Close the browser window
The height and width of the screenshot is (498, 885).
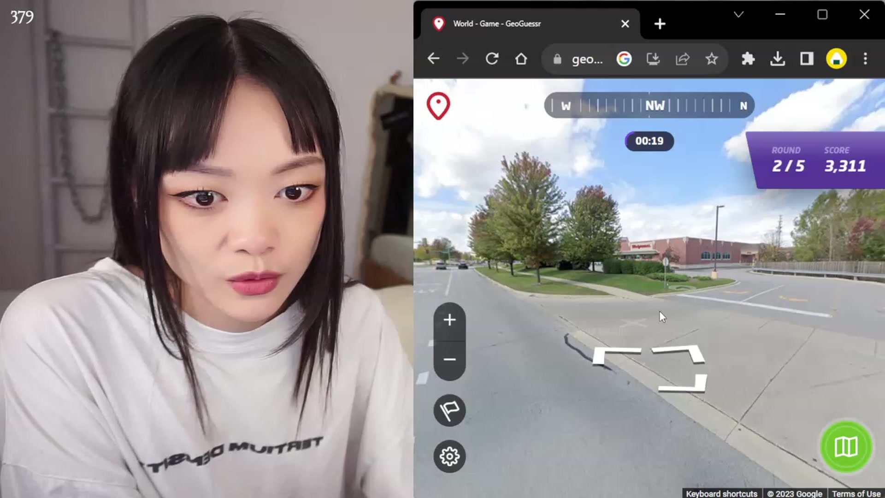click(864, 14)
